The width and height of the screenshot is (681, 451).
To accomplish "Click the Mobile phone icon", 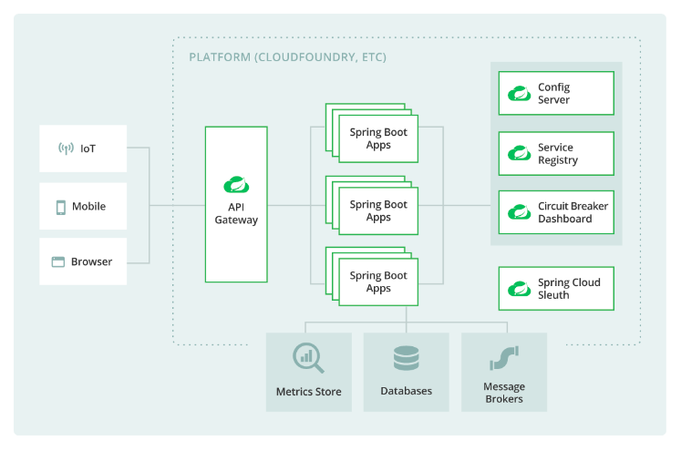I will 61,208.
